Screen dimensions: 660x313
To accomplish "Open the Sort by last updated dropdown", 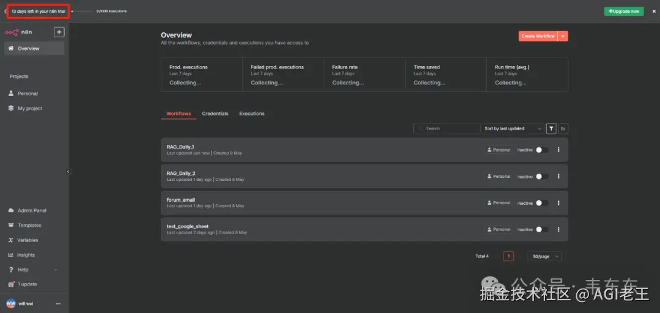I will [x=513, y=128].
